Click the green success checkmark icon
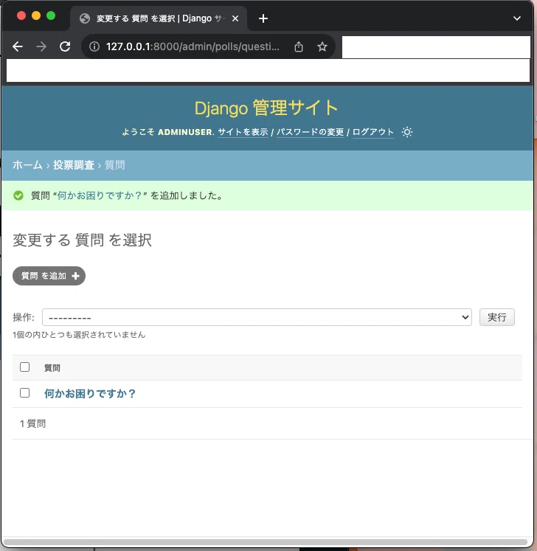This screenshot has height=551, width=537. [18, 195]
